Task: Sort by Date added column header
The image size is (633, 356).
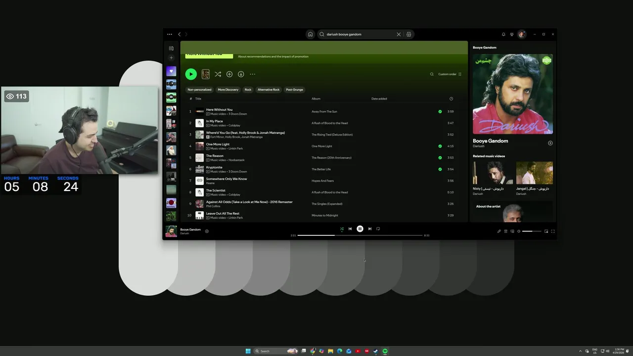Action: [x=379, y=98]
